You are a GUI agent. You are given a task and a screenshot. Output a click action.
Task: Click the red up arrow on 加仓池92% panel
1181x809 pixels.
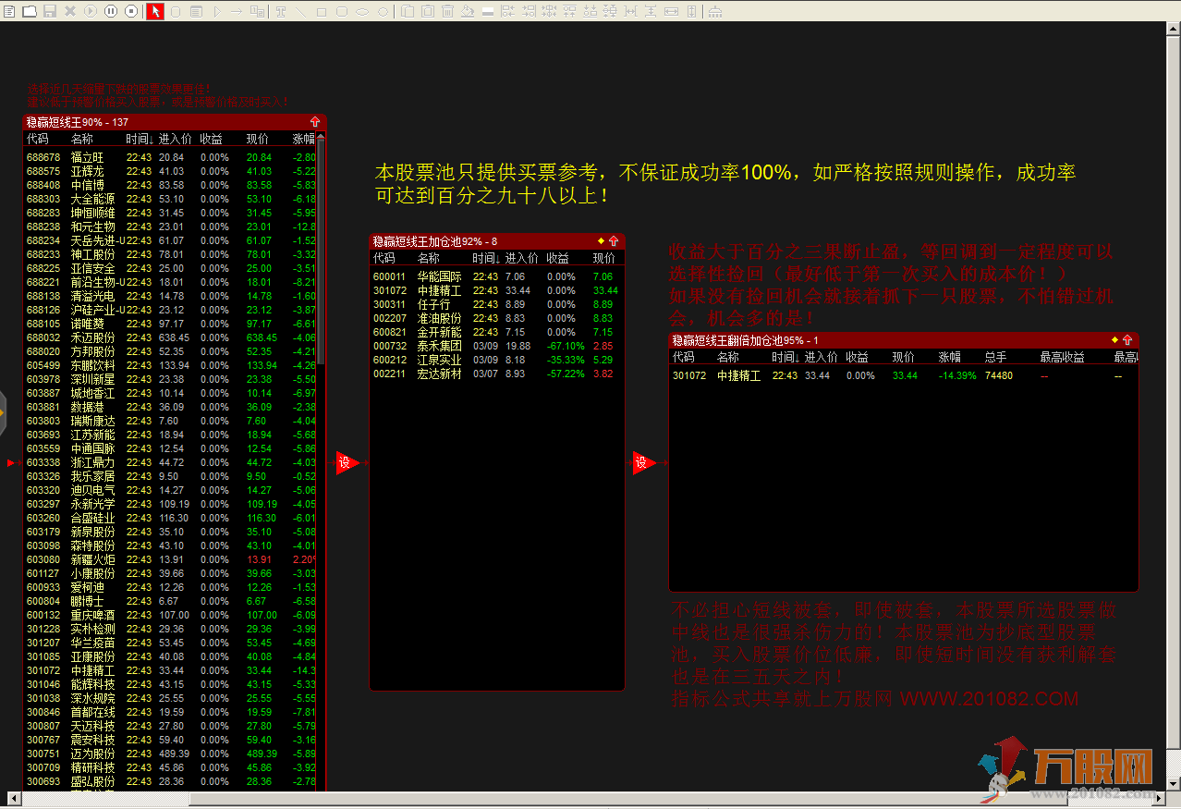(613, 240)
